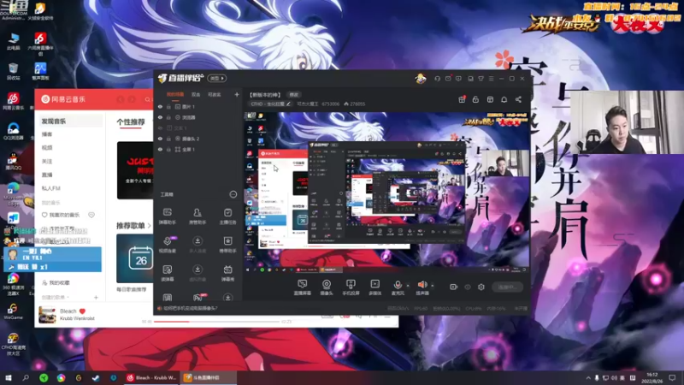Select first scene tab in red
684x385 pixels.
point(175,94)
